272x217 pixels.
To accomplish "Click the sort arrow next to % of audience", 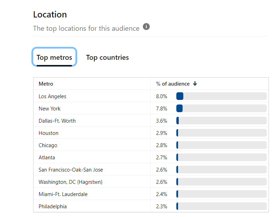I will (195, 84).
